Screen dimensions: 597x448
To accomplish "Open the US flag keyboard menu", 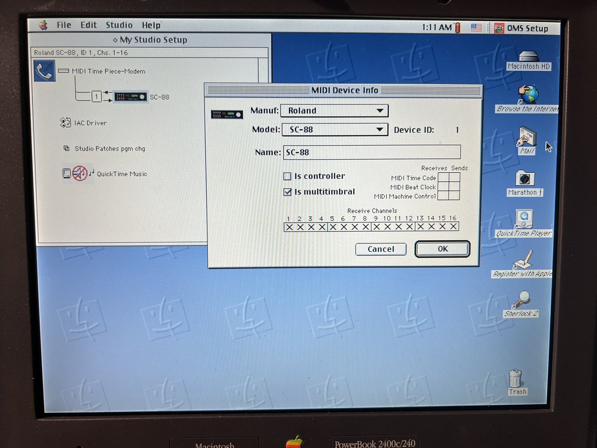I will tap(476, 28).
